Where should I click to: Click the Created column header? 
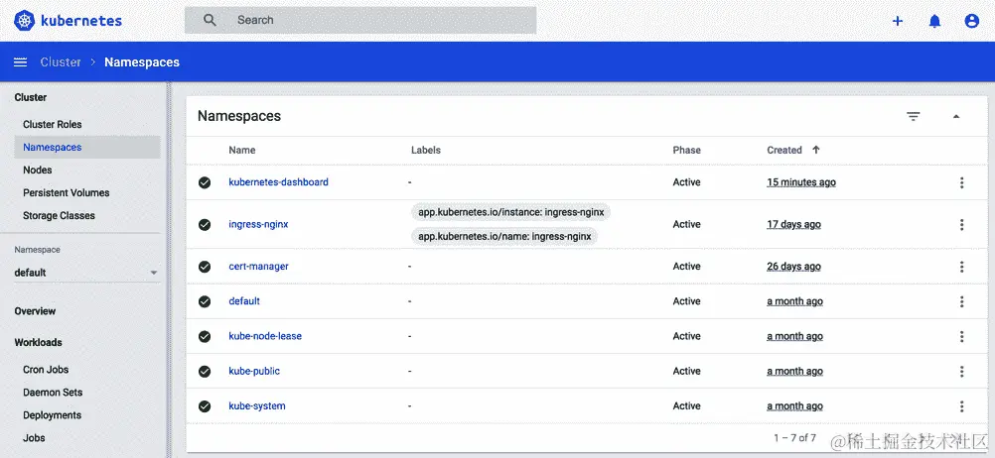coord(784,150)
